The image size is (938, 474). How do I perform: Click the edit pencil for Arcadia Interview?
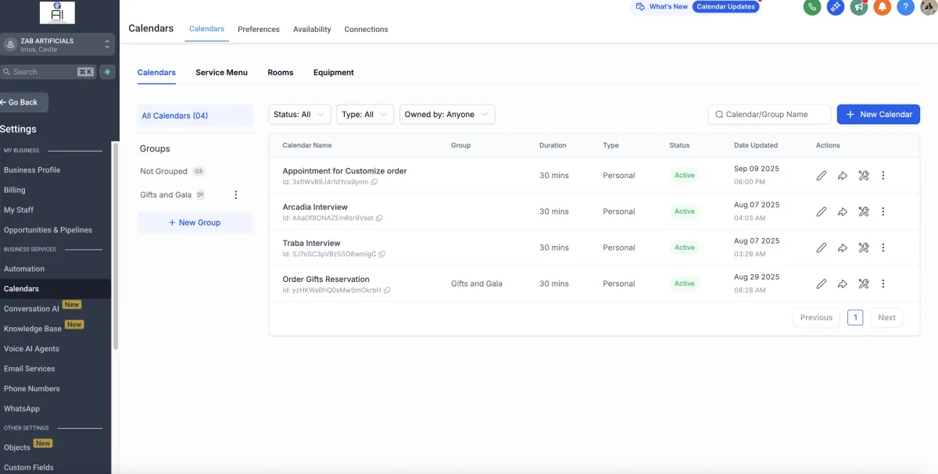coord(821,212)
